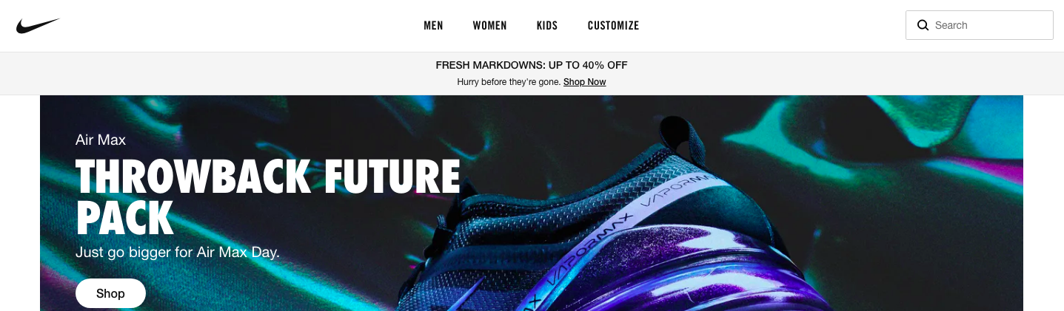Click the Air Max label above headline
1064x311 pixels.
point(101,140)
